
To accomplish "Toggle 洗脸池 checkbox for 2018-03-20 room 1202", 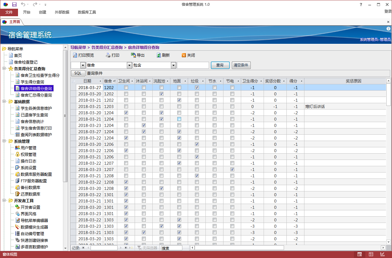I will click(161, 94).
